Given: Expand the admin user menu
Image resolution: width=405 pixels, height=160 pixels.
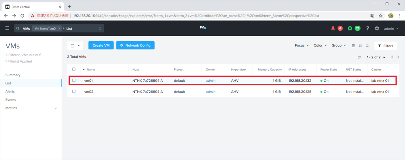Looking at the screenshot, I should (x=391, y=29).
